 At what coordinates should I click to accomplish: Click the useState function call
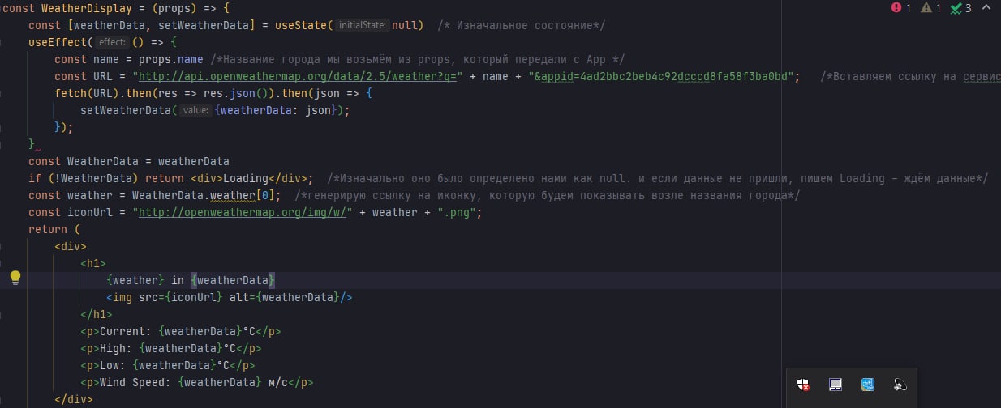301,25
